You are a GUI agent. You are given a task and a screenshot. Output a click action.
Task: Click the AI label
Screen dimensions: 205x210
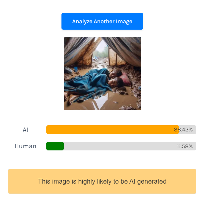tap(25, 130)
